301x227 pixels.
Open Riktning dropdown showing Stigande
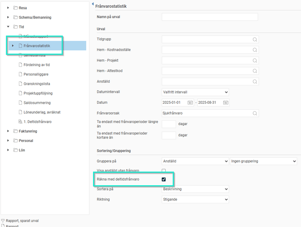195,200
